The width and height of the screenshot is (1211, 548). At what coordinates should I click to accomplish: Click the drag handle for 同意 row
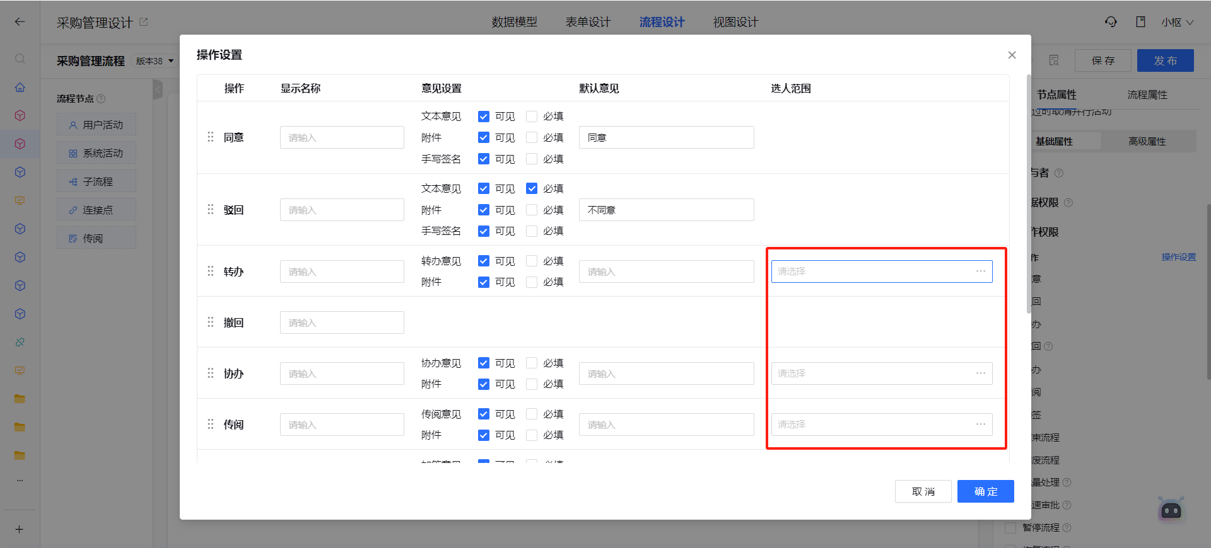click(x=211, y=137)
